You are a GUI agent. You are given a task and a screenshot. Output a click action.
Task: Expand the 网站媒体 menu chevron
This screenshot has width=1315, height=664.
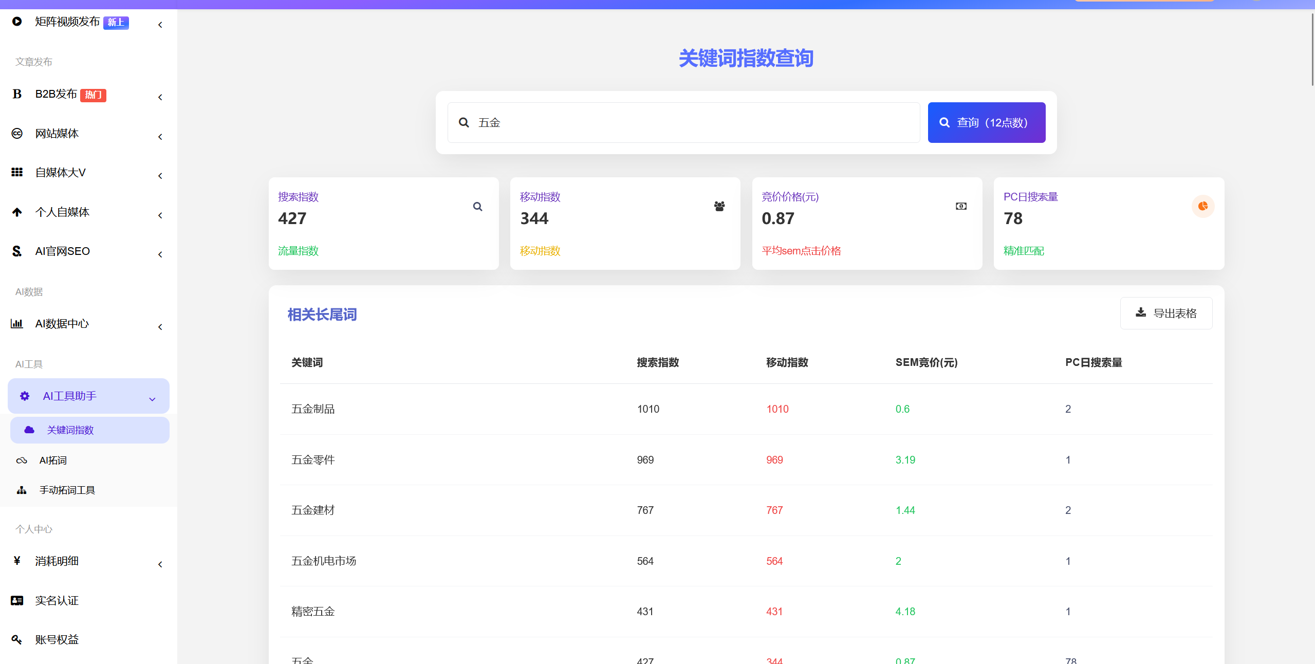[160, 137]
